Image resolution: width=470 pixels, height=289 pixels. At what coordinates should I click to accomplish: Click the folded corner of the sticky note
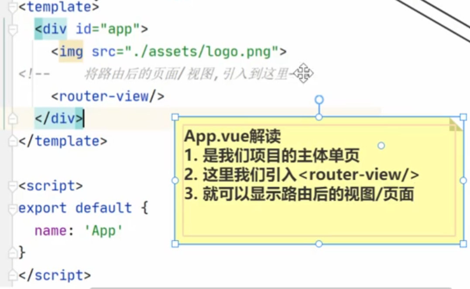coord(455,124)
